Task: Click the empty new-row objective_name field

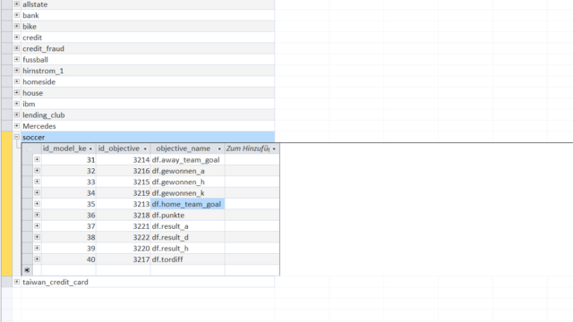Action: pos(187,270)
